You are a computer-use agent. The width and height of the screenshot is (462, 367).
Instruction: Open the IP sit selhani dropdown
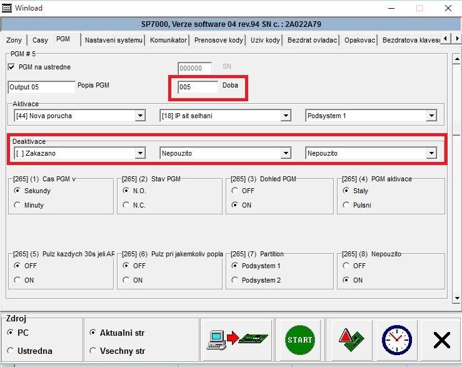pyautogui.click(x=286, y=116)
